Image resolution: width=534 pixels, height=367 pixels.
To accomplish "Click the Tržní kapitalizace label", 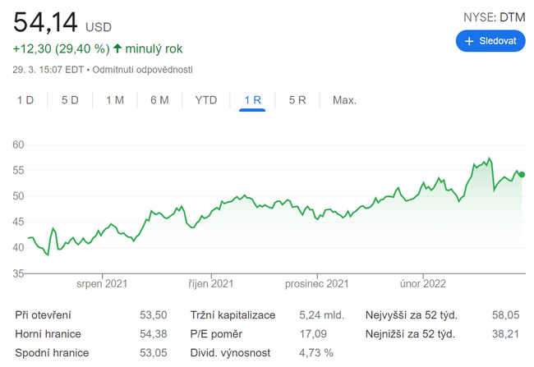I will pyautogui.click(x=232, y=315).
